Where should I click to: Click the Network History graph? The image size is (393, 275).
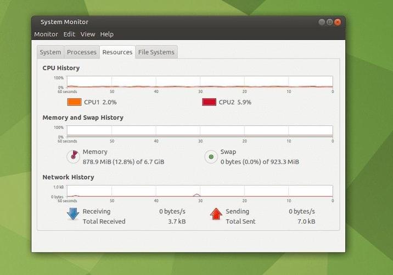(x=200, y=191)
